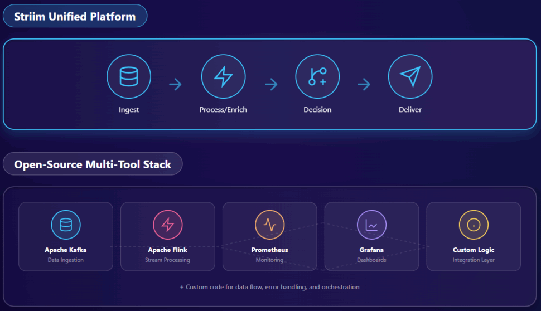Click the Decision branch icon

[317, 76]
